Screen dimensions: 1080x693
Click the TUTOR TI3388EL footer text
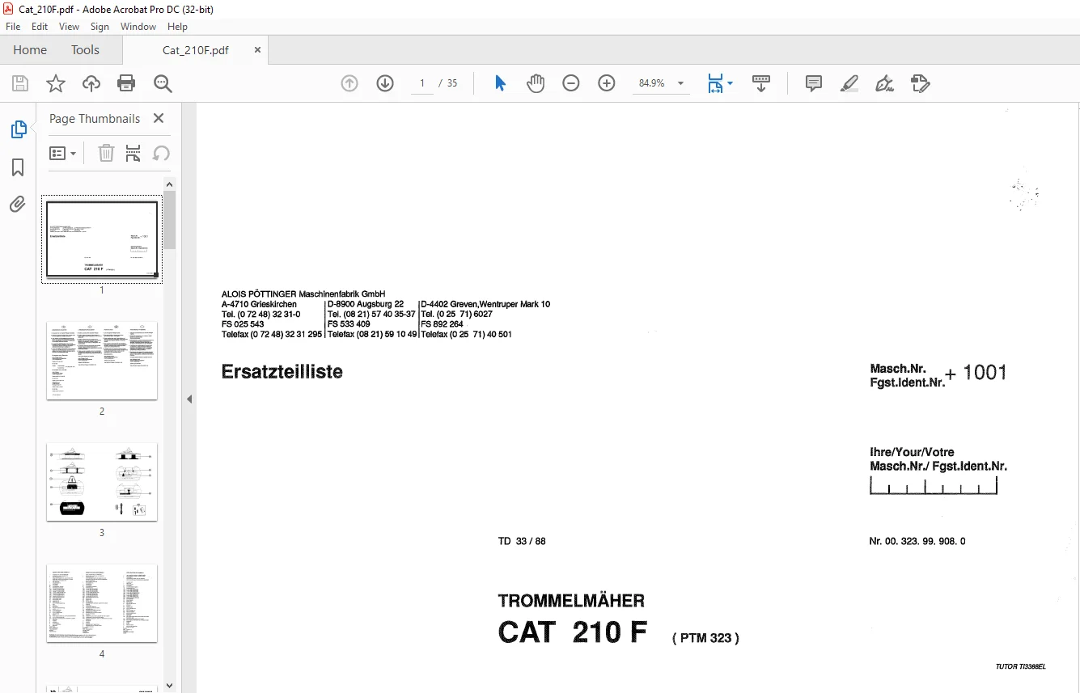click(1020, 667)
